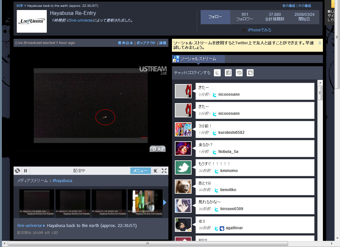Screen dimensions: 340x247
Task: Toggle the player's shrink-view icon
Action: 155,171
